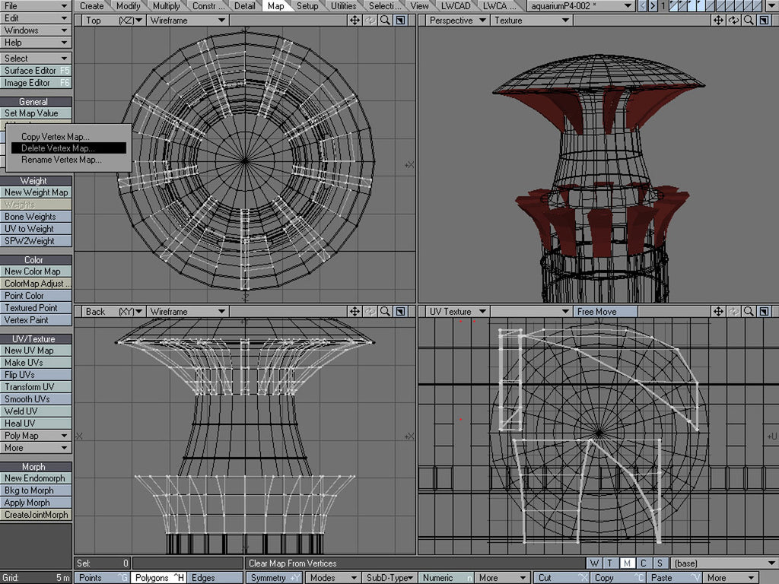Select the W weight map mode button
Viewport: 779px width, 584px height.
point(594,563)
